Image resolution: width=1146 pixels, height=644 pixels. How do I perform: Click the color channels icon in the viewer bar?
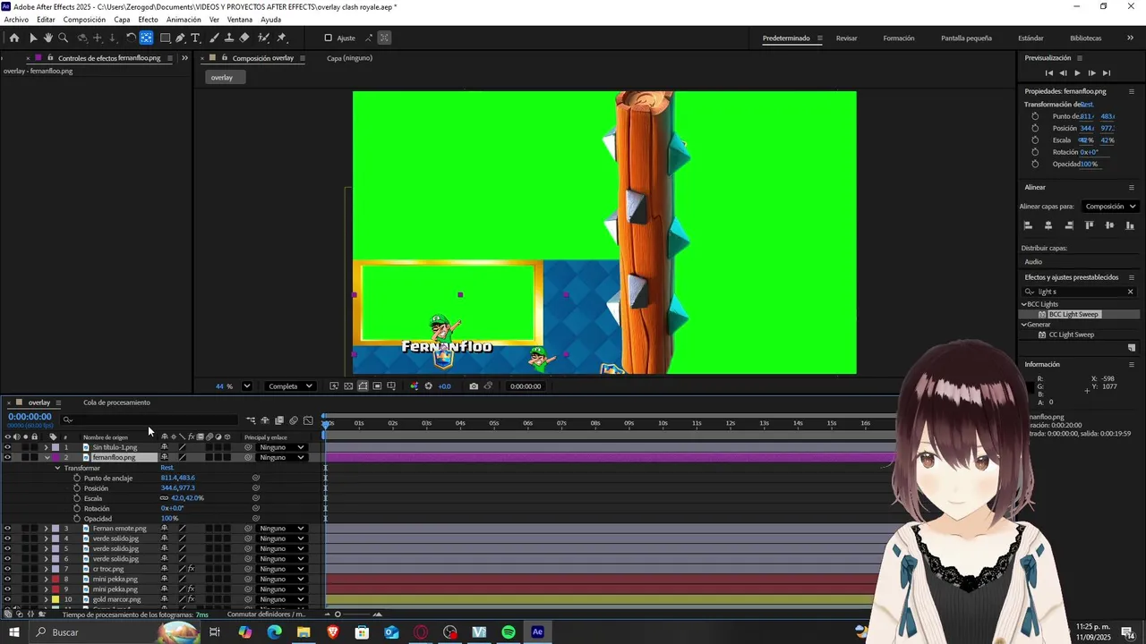click(414, 386)
